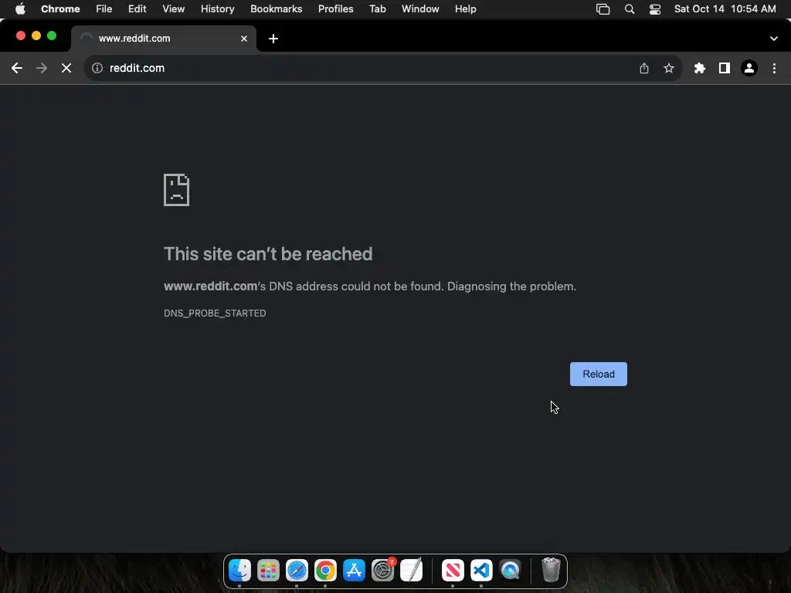Open the Apple menu
The height and width of the screenshot is (593, 791).
pos(20,9)
